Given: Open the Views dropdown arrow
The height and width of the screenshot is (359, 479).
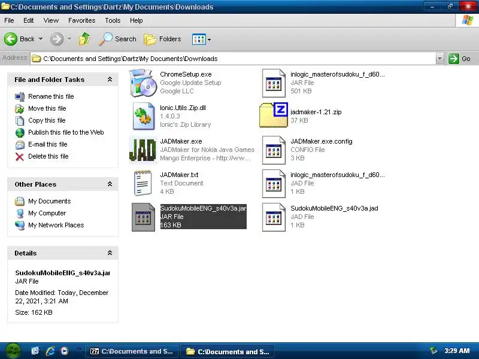Looking at the screenshot, I should (x=209, y=39).
